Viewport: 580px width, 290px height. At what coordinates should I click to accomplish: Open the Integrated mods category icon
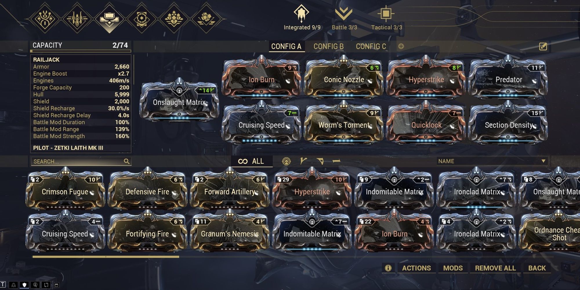pos(301,13)
